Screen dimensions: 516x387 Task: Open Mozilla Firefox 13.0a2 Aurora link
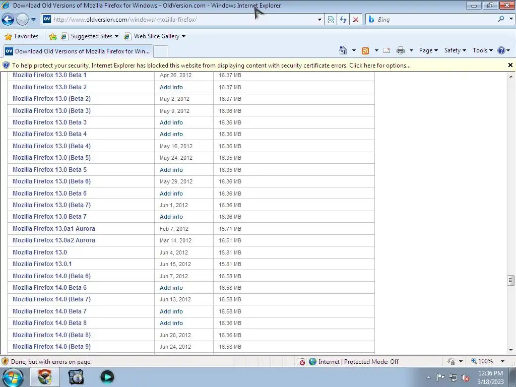(53, 240)
